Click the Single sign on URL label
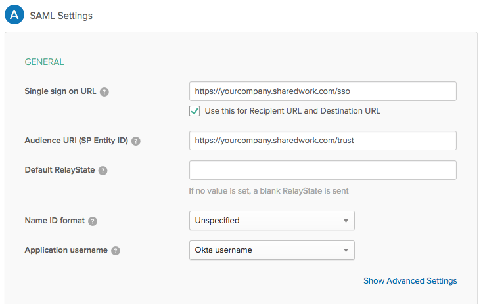This screenshot has width=483, height=304. click(60, 91)
